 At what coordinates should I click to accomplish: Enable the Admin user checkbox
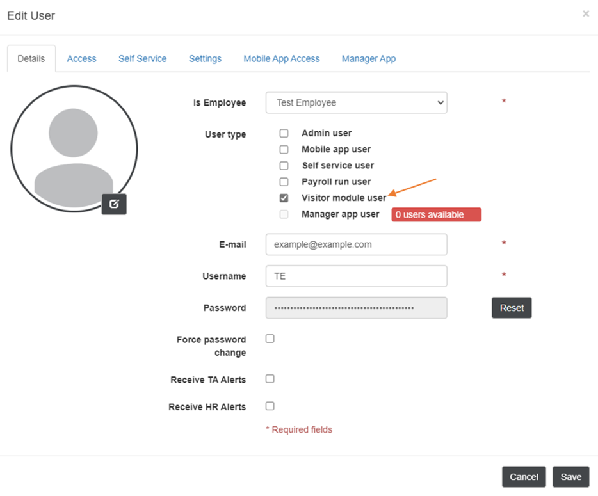(x=284, y=133)
